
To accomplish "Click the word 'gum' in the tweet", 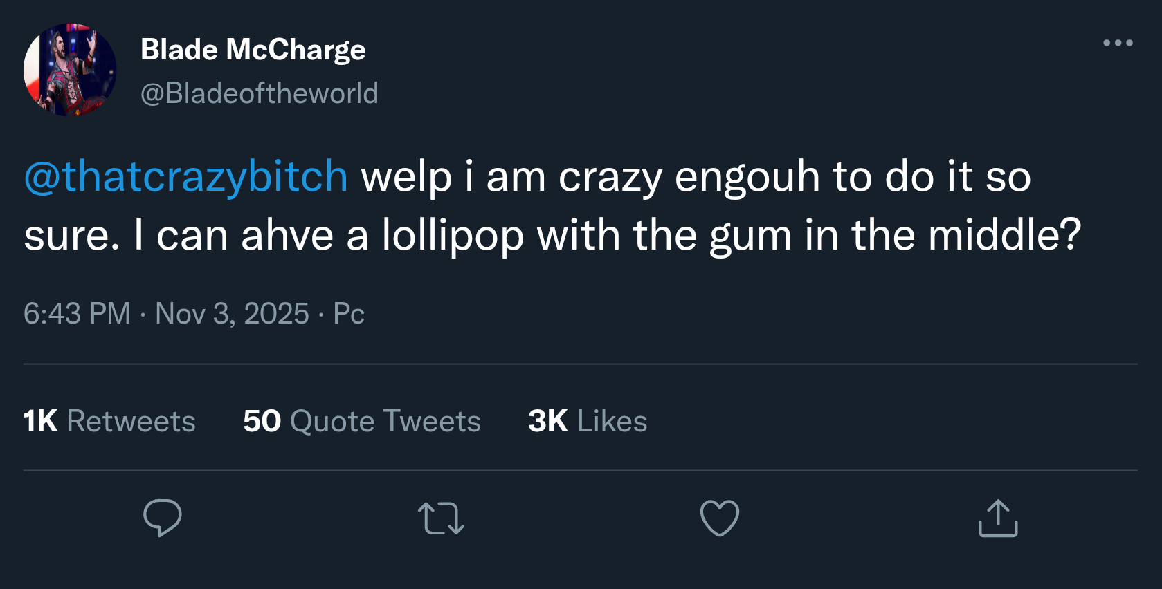I will pyautogui.click(x=750, y=237).
